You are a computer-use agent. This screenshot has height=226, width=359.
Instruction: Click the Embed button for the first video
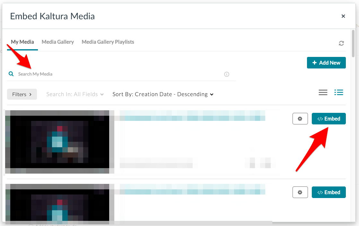329,119
